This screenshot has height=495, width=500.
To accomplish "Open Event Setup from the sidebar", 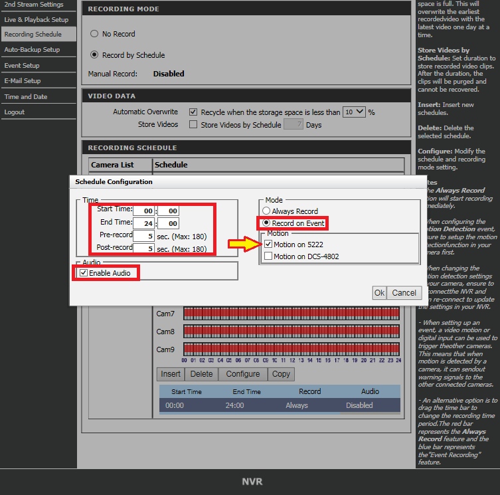I will (x=22, y=66).
